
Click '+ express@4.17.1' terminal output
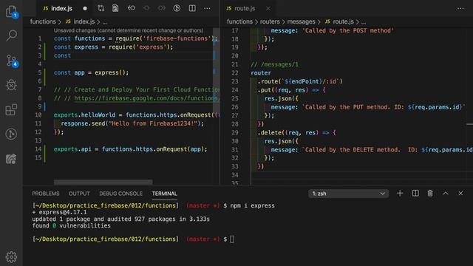(x=59, y=212)
